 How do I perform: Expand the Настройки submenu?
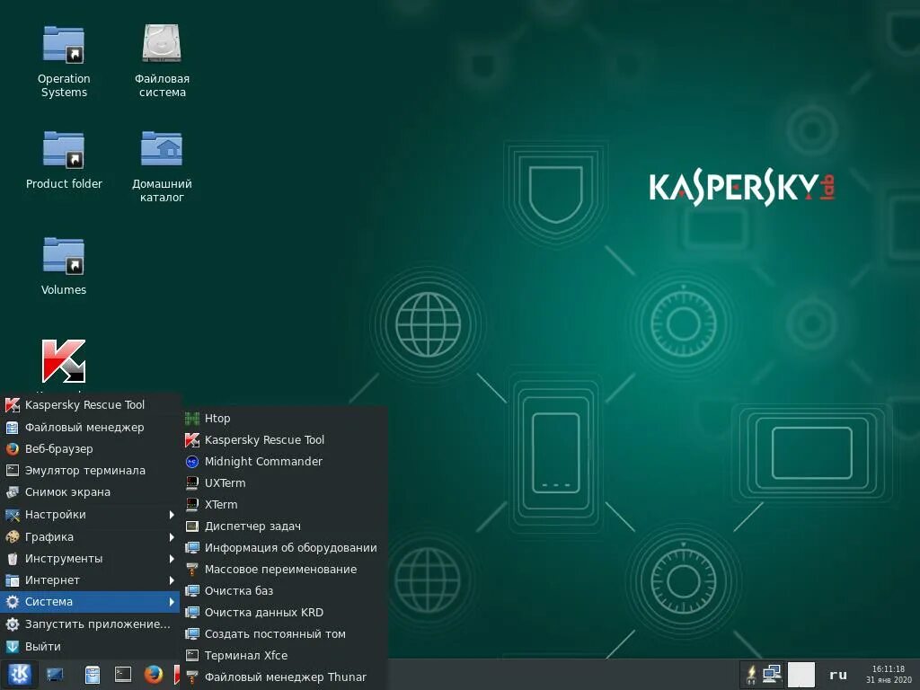pos(91,515)
